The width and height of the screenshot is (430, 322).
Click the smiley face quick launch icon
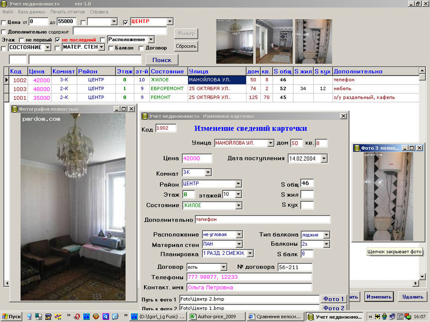(96, 316)
